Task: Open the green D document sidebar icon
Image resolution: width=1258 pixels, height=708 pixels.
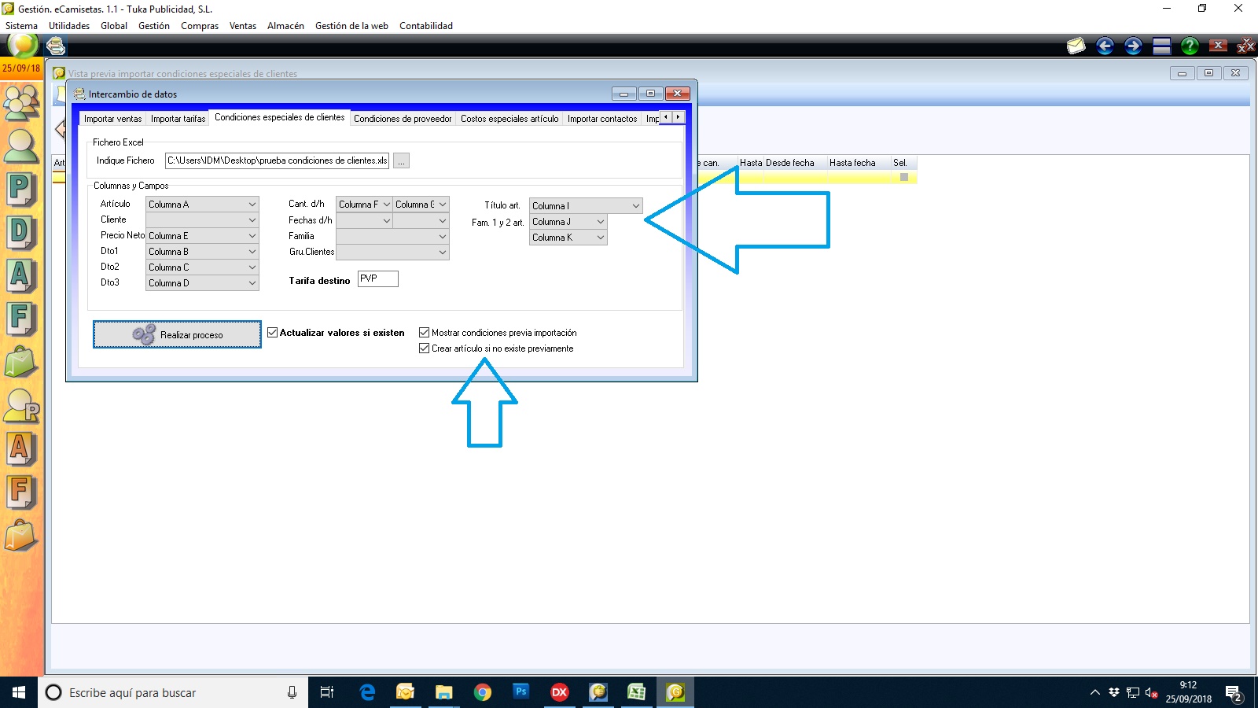Action: tap(21, 233)
